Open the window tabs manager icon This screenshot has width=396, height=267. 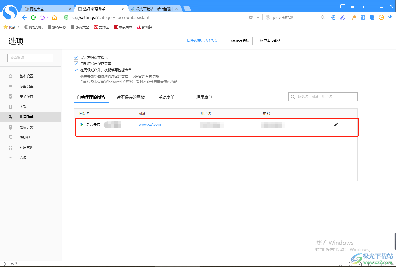372,17
